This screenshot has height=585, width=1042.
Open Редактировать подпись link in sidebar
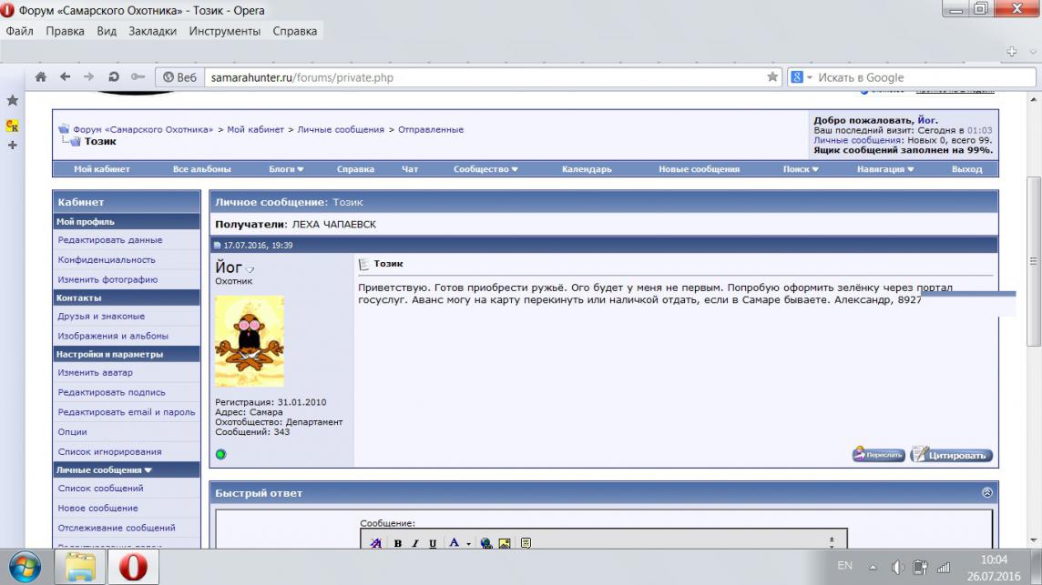click(111, 392)
